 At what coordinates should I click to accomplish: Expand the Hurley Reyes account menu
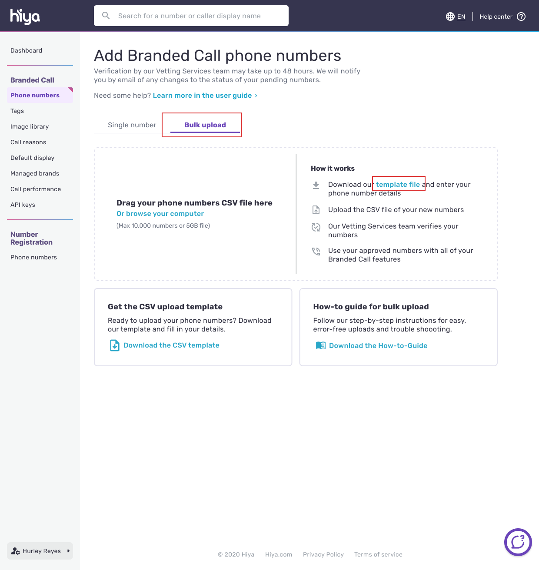coord(68,551)
